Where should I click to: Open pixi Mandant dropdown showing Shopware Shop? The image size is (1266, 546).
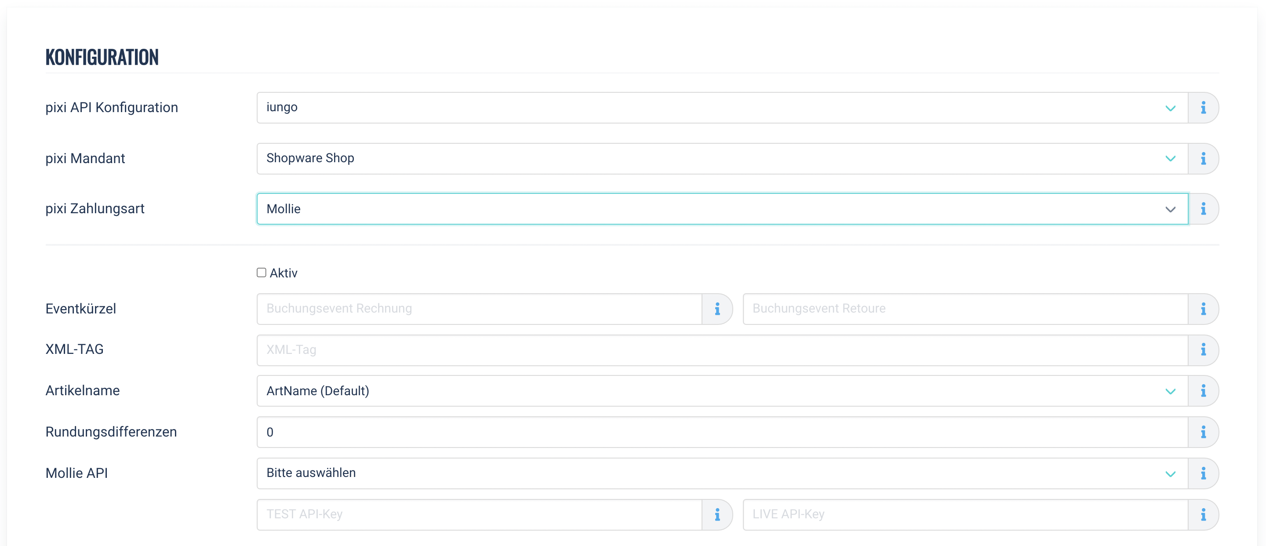(x=722, y=159)
